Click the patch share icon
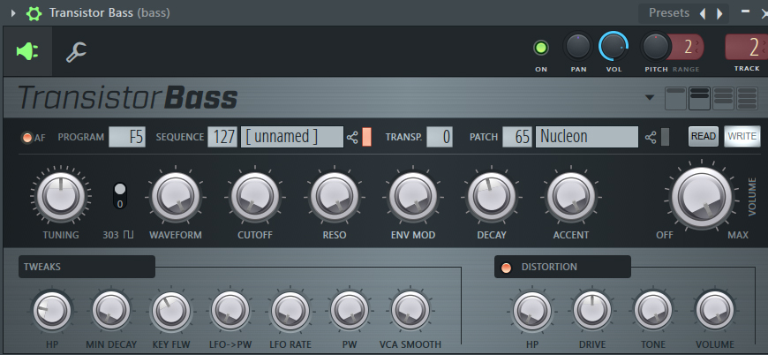Viewport: 768px width, 355px height. click(x=651, y=137)
